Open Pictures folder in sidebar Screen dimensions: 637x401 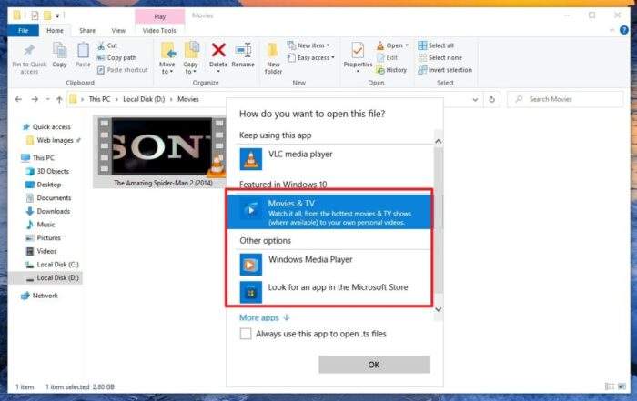pos(48,238)
